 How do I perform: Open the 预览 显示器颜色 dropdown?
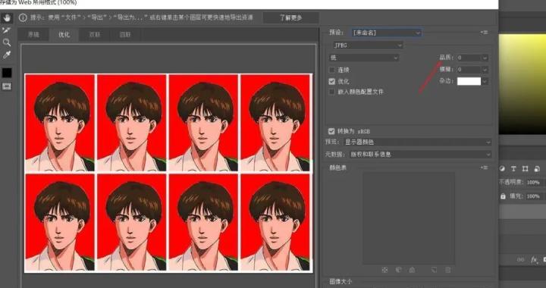pyautogui.click(x=418, y=142)
